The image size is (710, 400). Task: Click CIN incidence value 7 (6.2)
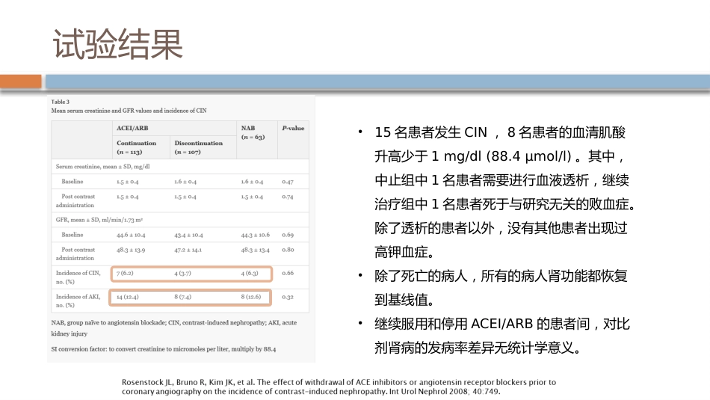(x=125, y=273)
